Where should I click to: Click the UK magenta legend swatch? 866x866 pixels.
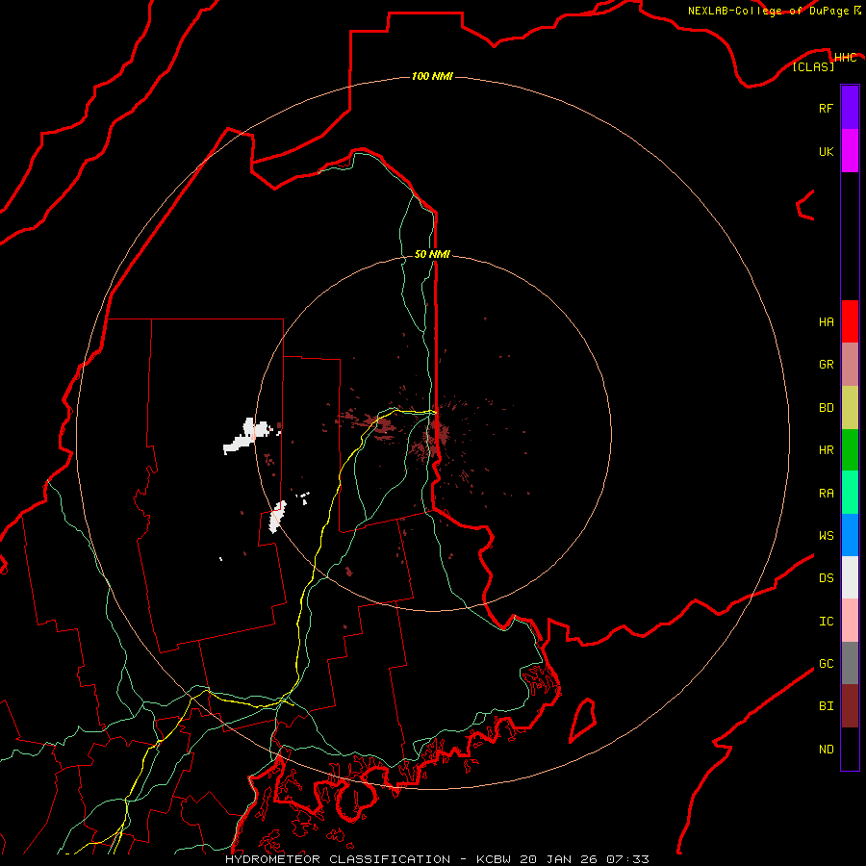850,151
